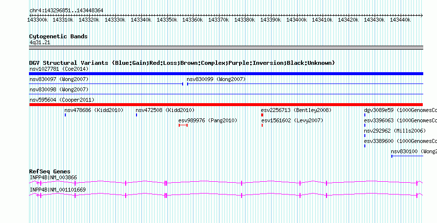Open the nsv478686 (Kidd2010) variant label
The height and width of the screenshot is (223, 437).
pos(94,110)
